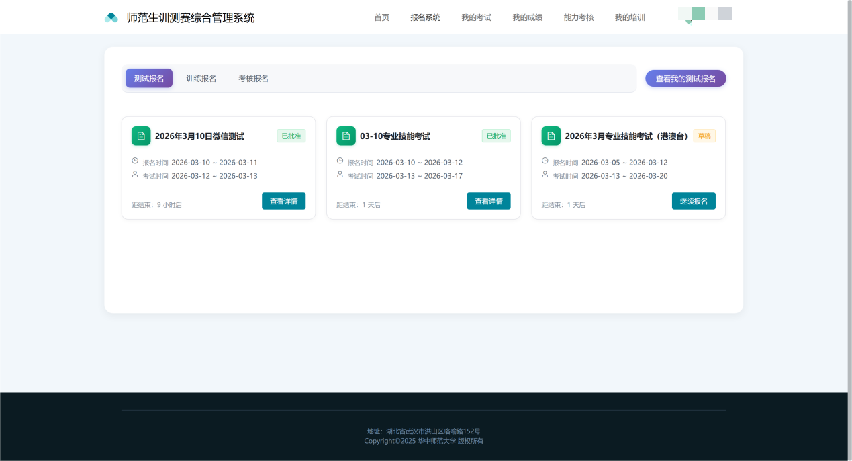Click exam dates 2026-03-13 ~ 2026-03-17
Image resolution: width=852 pixels, height=461 pixels.
(x=419, y=176)
